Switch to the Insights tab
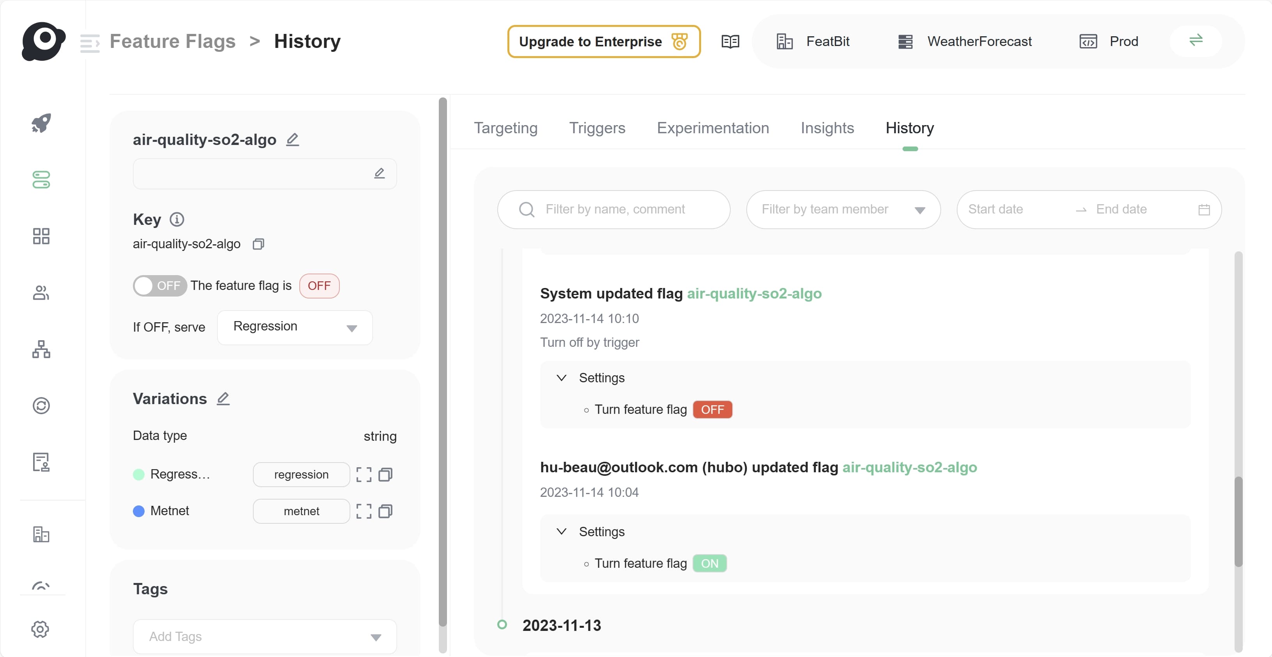This screenshot has width=1272, height=657. tap(827, 128)
